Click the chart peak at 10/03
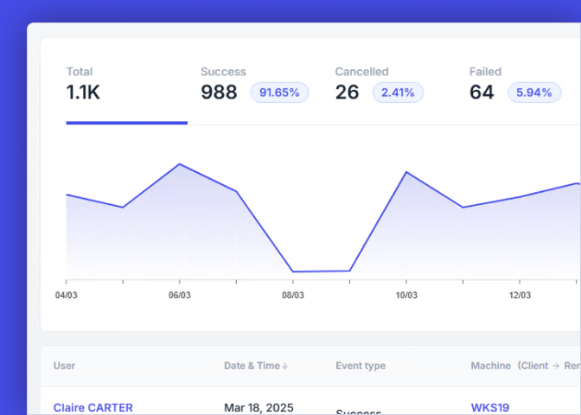The height and width of the screenshot is (415, 581). [x=406, y=172]
